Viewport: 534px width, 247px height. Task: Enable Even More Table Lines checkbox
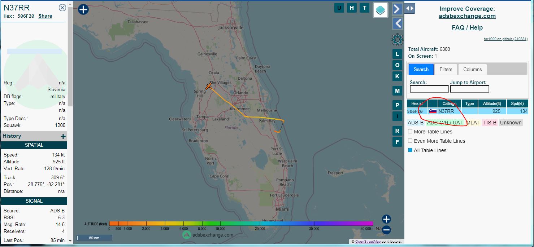[x=410, y=141]
